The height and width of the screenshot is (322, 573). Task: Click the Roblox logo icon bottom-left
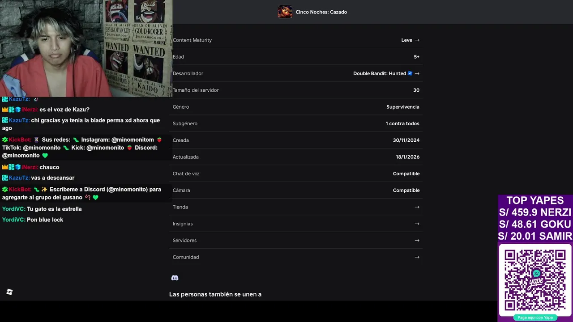click(9, 292)
